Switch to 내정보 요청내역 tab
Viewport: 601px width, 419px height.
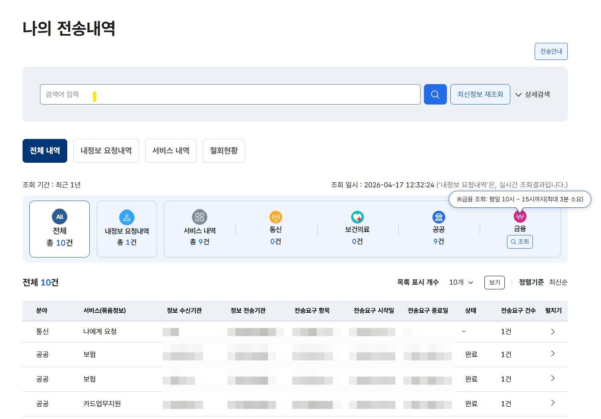tap(106, 150)
